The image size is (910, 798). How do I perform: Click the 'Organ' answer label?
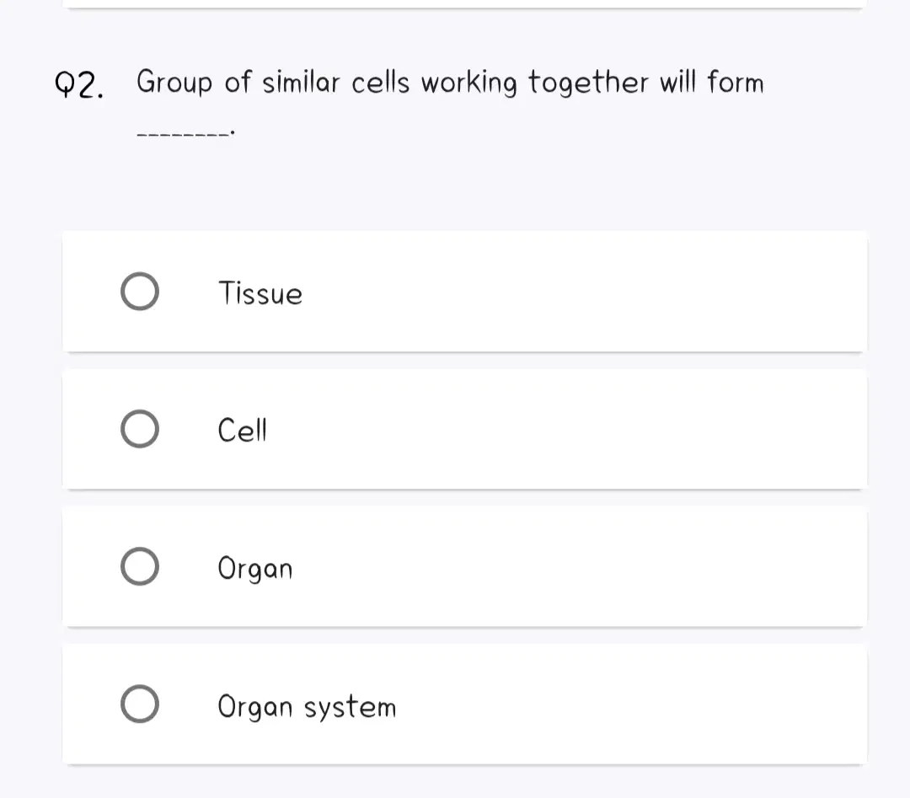click(x=254, y=568)
